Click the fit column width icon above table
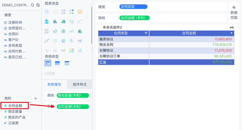This screenshot has width=242, height=130. [232, 27]
